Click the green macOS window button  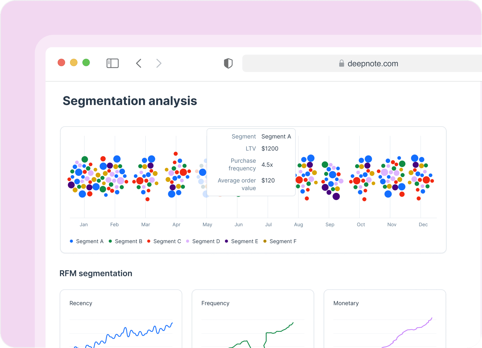coord(86,62)
